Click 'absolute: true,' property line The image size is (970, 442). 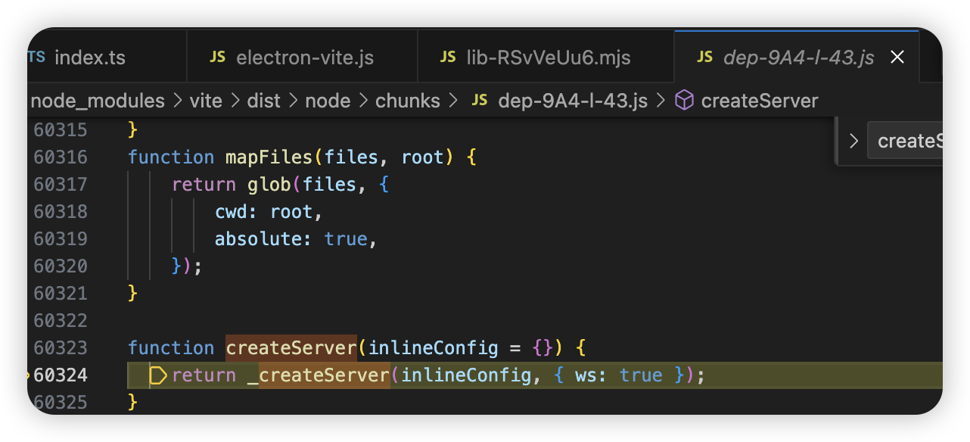[296, 239]
